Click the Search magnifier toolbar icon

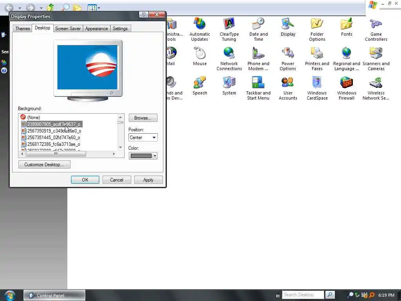[x=65, y=7]
